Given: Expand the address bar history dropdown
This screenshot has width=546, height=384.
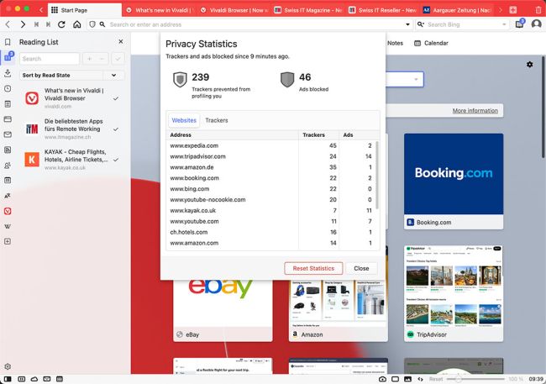Looking at the screenshot, I should pyautogui.click(x=407, y=24).
